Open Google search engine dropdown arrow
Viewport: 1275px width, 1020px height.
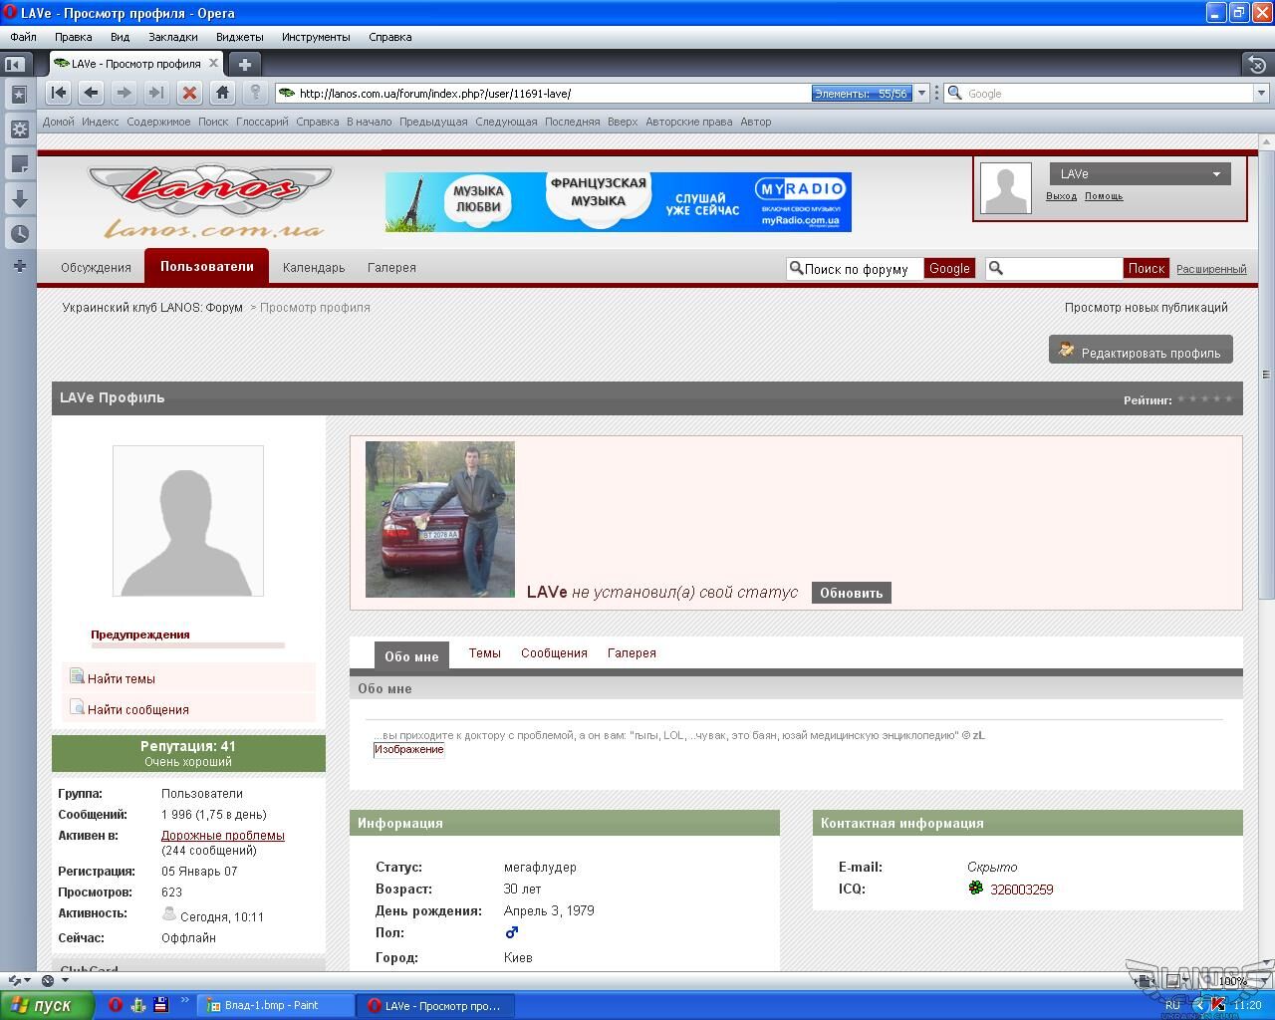pyautogui.click(x=1260, y=93)
